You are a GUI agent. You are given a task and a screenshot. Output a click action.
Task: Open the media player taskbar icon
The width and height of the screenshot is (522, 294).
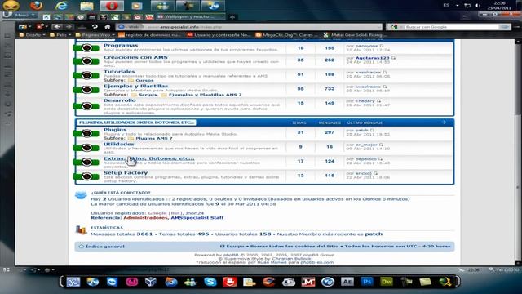(x=136, y=6)
